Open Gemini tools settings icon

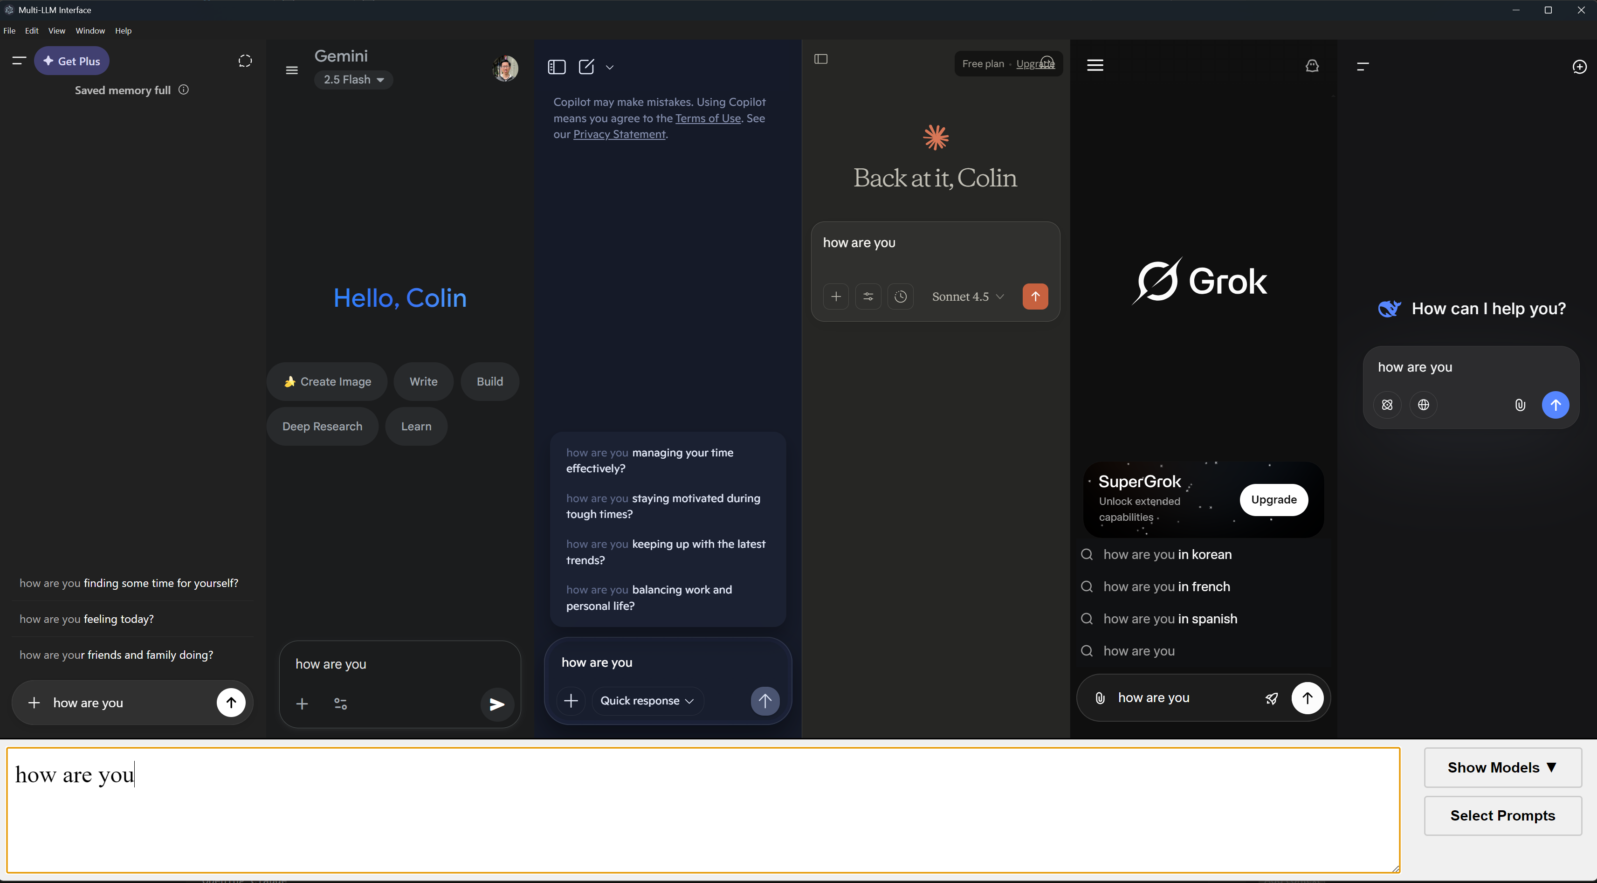341,704
